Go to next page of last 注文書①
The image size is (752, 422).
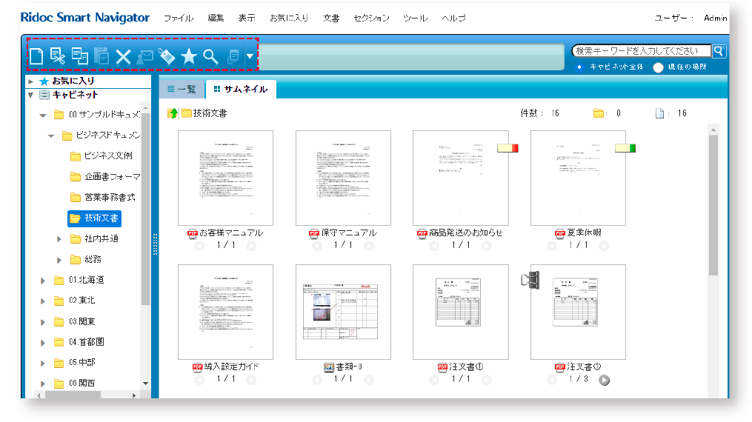(605, 381)
